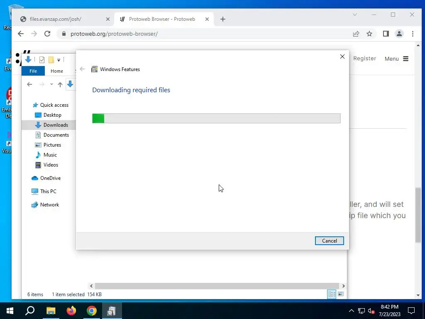The image size is (425, 319).
Task: Go back in File Explorer navigation
Action: [x=29, y=84]
